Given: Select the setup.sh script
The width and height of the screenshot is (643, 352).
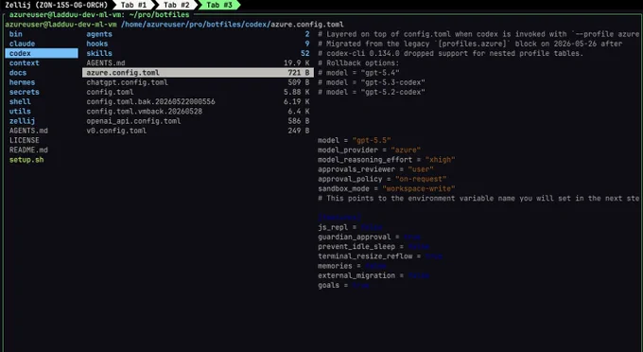Looking at the screenshot, I should pyautogui.click(x=26, y=160).
